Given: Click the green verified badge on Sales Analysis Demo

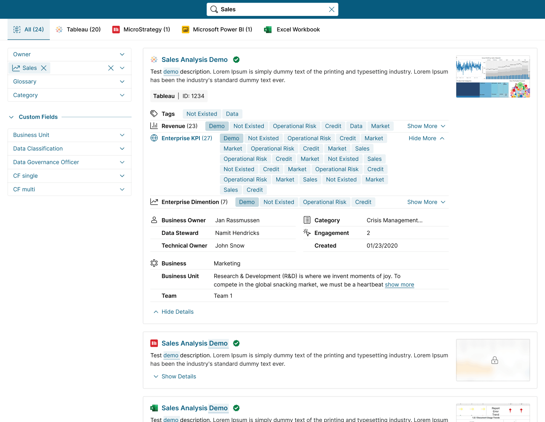Looking at the screenshot, I should [236, 59].
